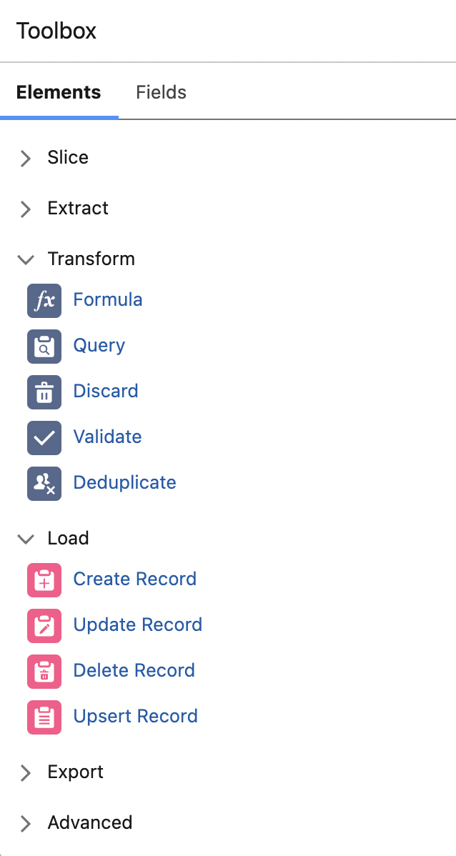This screenshot has width=456, height=856.
Task: Click the Create Record plus icon
Action: tap(44, 580)
